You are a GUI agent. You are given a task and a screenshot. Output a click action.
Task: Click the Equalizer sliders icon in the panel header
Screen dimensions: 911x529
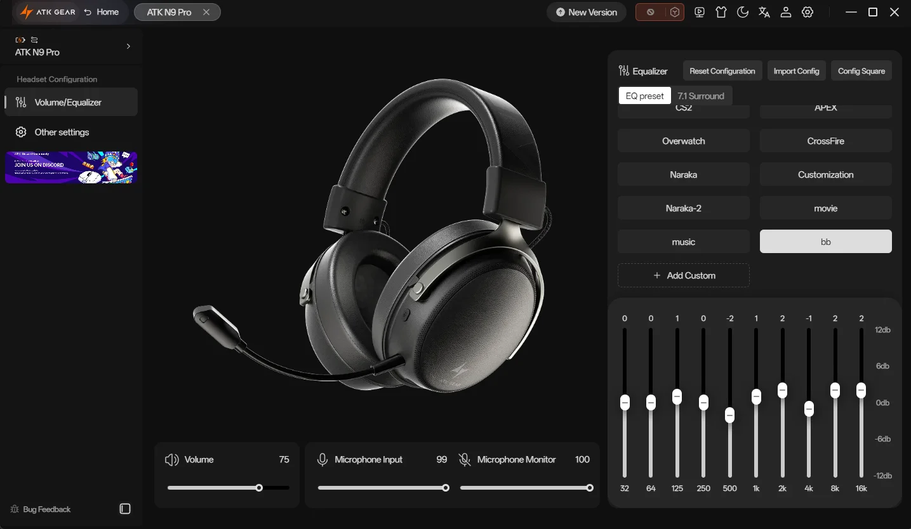pyautogui.click(x=624, y=71)
